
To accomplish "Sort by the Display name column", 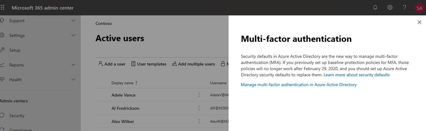I will [124, 83].
